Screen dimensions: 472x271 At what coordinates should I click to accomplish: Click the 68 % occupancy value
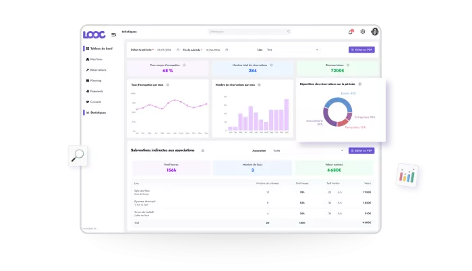tap(168, 71)
